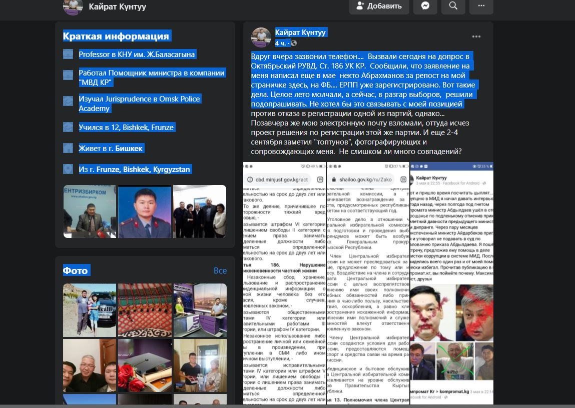
Task: Open Messenger chat with Кайрат Кунтуу
Action: pos(425,6)
